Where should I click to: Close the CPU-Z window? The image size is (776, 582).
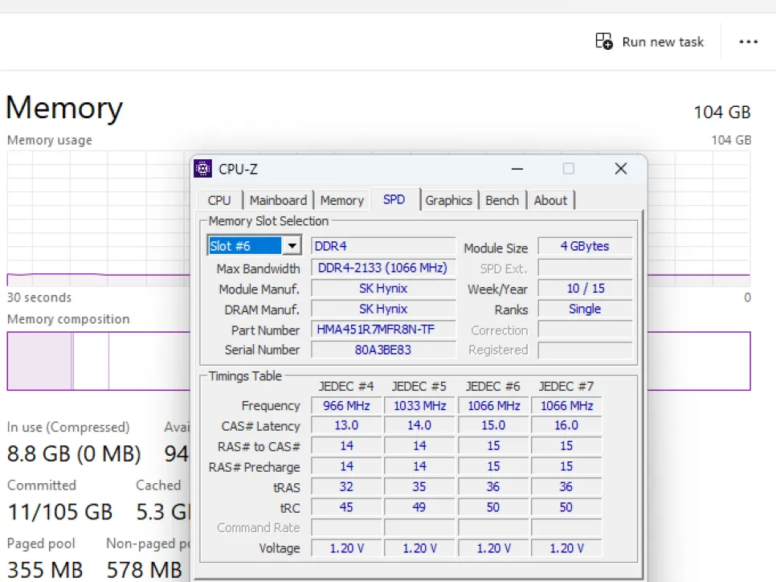point(620,169)
